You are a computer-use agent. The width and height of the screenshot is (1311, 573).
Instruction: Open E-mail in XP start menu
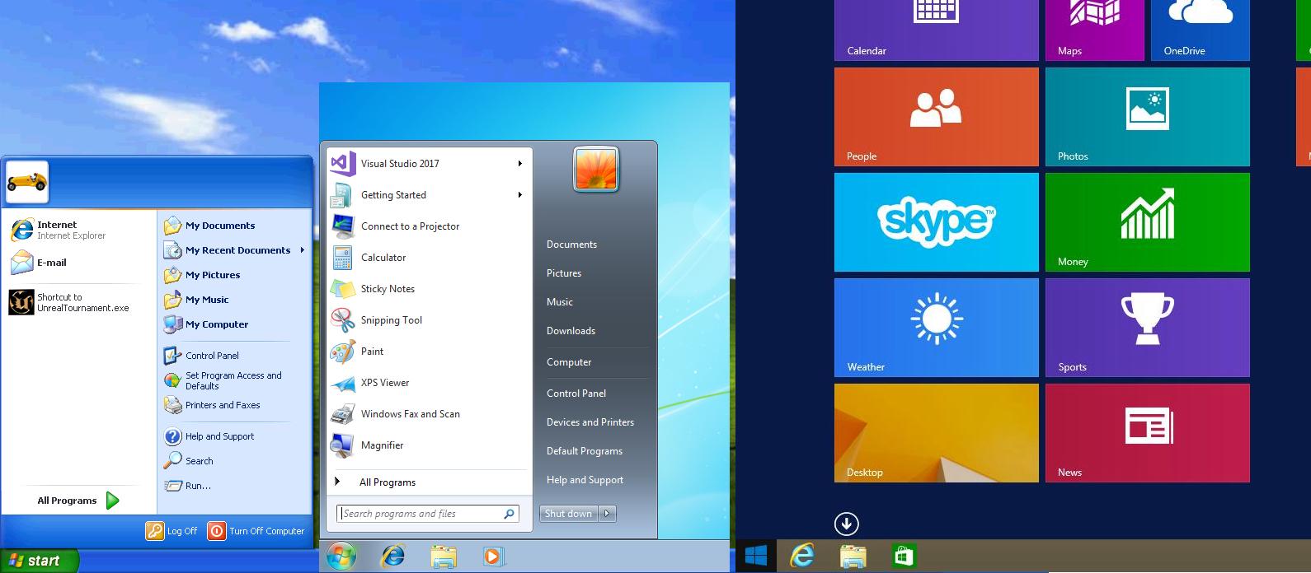pyautogui.click(x=40, y=263)
